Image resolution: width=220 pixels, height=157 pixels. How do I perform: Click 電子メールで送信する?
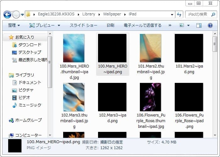pos(143,25)
